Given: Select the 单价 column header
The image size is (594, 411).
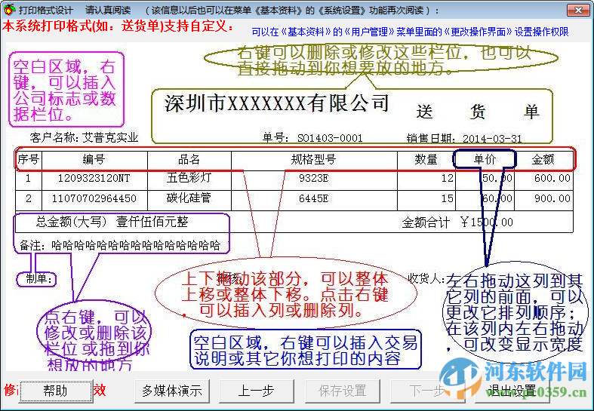Looking at the screenshot, I should pyautogui.click(x=485, y=160).
